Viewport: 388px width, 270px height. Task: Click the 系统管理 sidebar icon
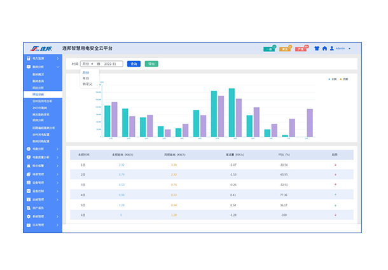(28, 217)
